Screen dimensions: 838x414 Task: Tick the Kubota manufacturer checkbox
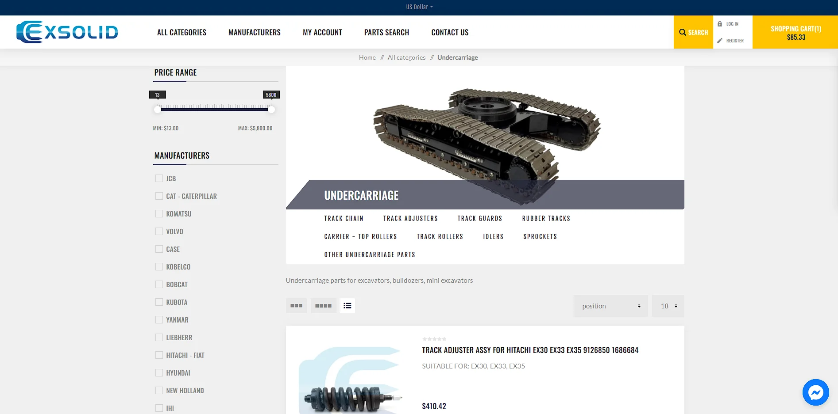click(x=159, y=302)
